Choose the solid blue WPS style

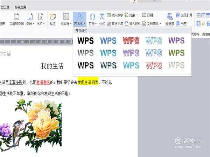(108, 40)
